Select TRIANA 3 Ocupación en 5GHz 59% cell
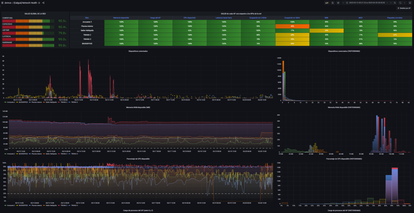This screenshot has width=414, height=213. 292,39
